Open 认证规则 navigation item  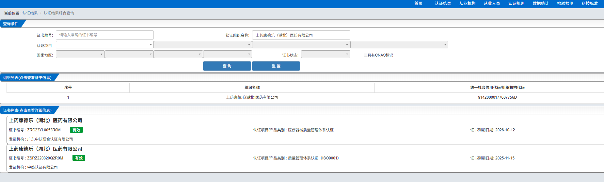click(x=516, y=4)
